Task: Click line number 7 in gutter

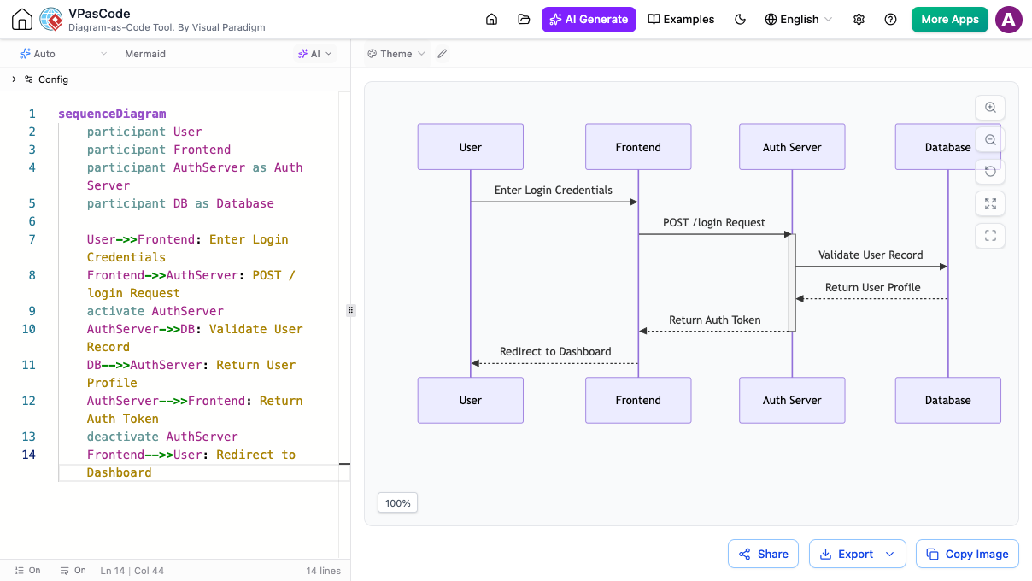Action: click(32, 239)
